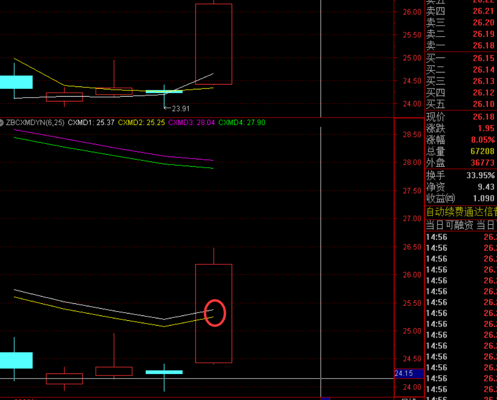Open the 自动续费通达信 banner link
The image size is (497, 400).
(461, 212)
